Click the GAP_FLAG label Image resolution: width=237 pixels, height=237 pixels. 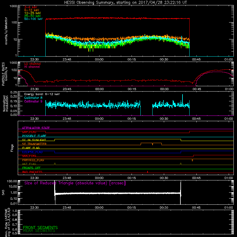click(x=29, y=132)
